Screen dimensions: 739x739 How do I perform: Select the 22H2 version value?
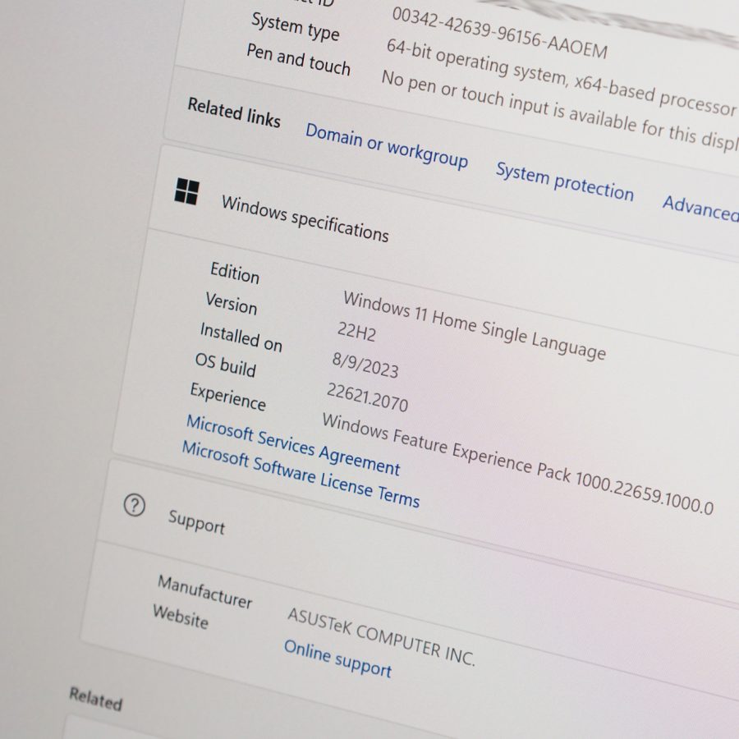click(x=357, y=332)
